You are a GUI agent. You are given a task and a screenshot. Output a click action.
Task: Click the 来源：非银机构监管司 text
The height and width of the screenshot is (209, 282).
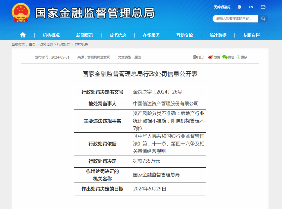point(94,57)
